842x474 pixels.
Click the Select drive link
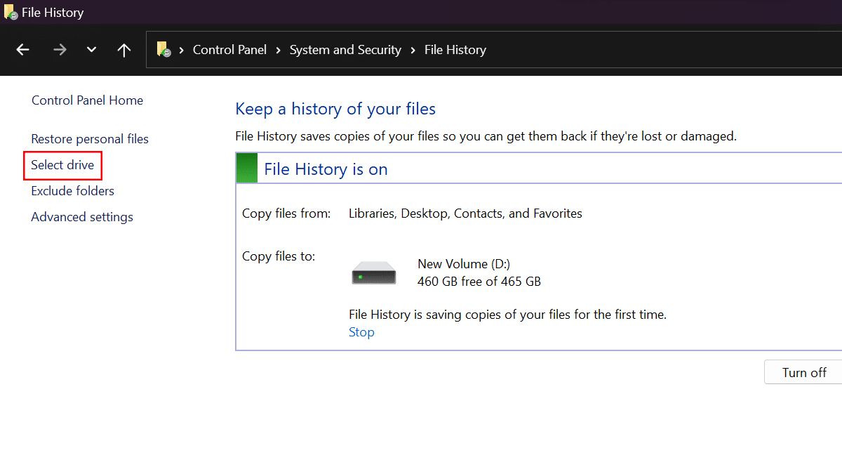pyautogui.click(x=62, y=165)
